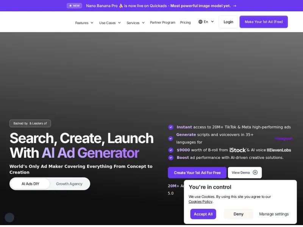Open the Pricing page
Image resolution: width=303 pixels, height=227 pixels.
point(185,22)
